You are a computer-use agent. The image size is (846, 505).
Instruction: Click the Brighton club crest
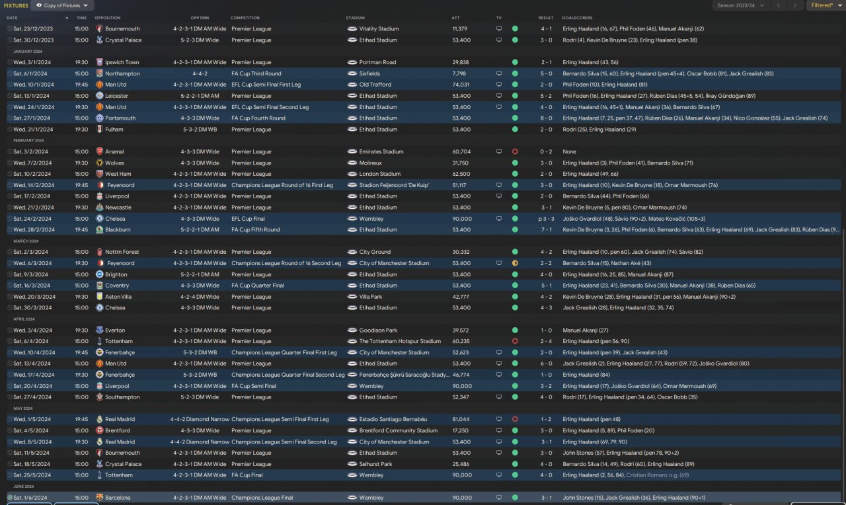[99, 274]
